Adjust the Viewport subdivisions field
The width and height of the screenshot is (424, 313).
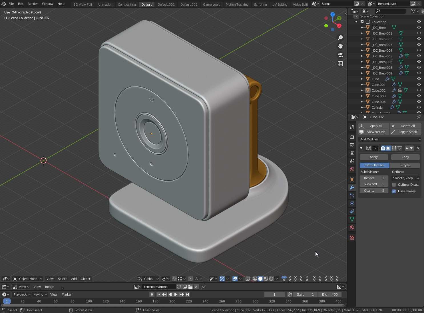[374, 184]
